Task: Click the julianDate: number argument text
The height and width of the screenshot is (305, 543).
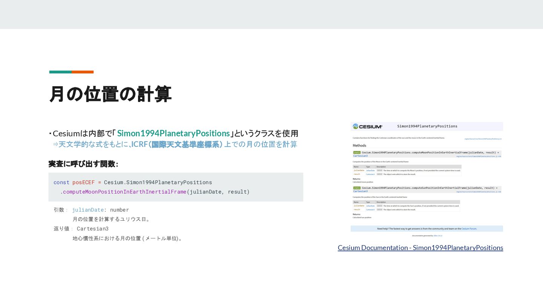Action: (x=101, y=210)
